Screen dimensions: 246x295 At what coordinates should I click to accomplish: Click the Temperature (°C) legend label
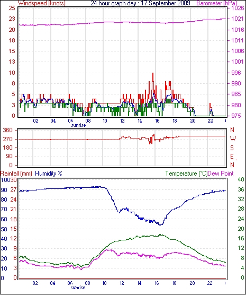pos(186,173)
